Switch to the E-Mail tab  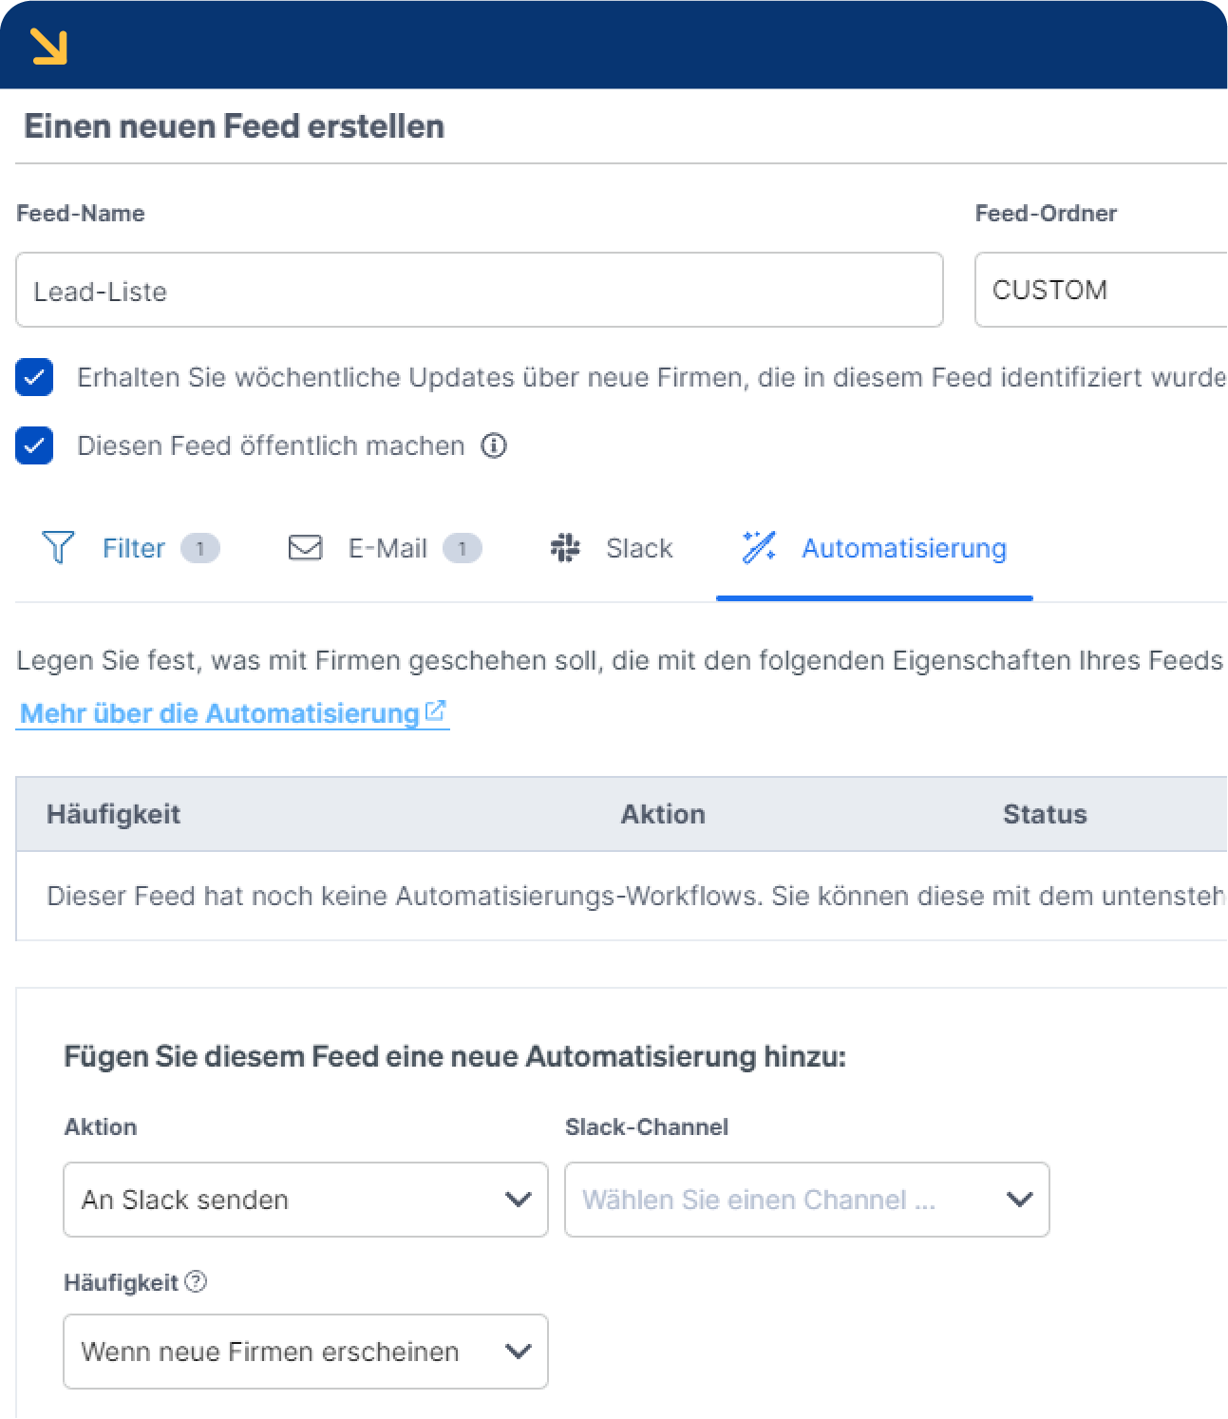[x=387, y=547]
